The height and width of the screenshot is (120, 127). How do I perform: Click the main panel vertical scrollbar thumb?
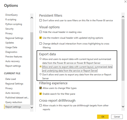[123, 50]
